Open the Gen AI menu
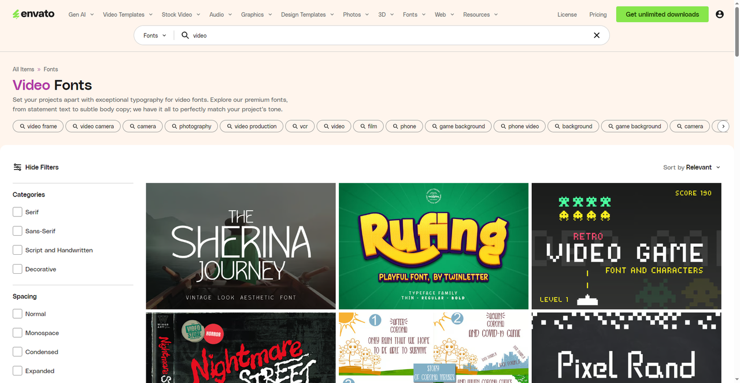740x383 pixels. [81, 14]
